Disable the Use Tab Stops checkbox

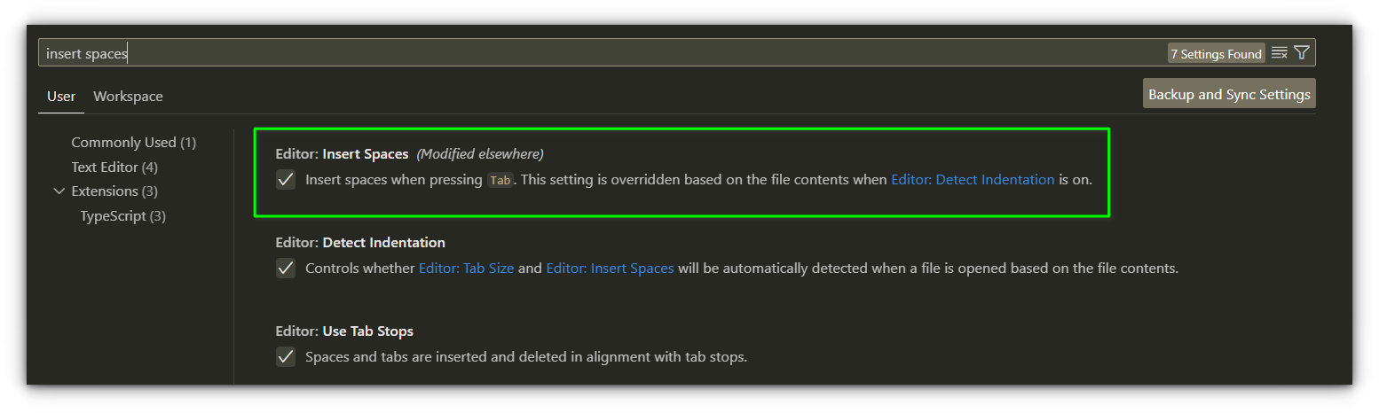[x=286, y=357]
